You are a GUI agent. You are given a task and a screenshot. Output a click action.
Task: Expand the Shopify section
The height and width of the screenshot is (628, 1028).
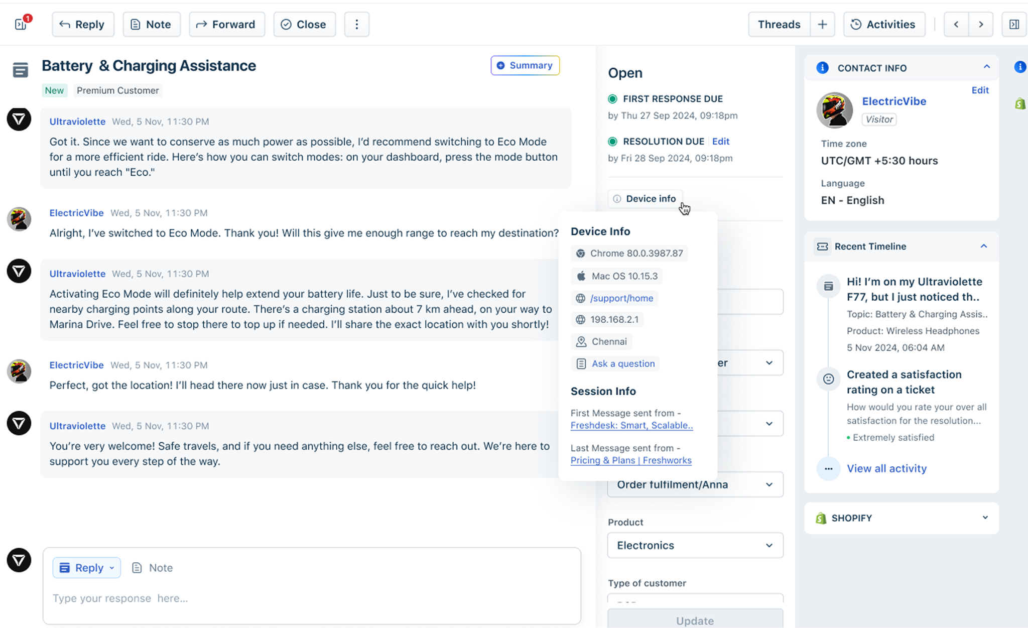pyautogui.click(x=985, y=518)
